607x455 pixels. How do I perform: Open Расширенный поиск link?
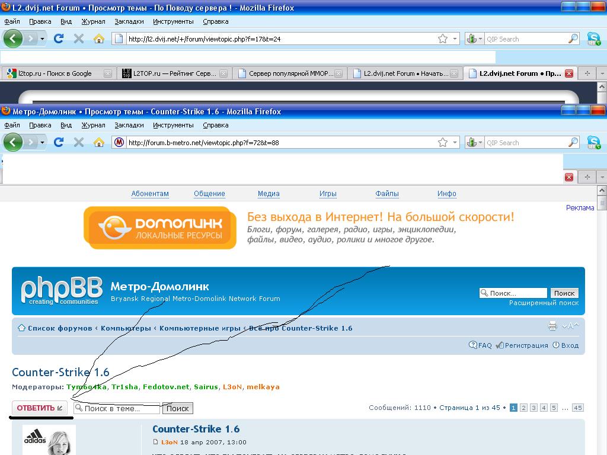(544, 303)
